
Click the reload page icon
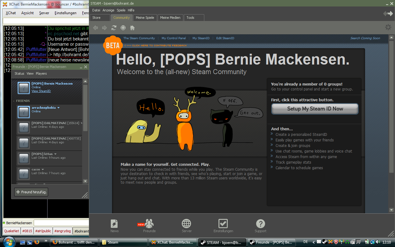tap(114, 28)
